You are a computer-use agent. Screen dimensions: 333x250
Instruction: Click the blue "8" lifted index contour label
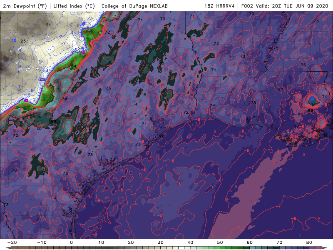pos(20,67)
